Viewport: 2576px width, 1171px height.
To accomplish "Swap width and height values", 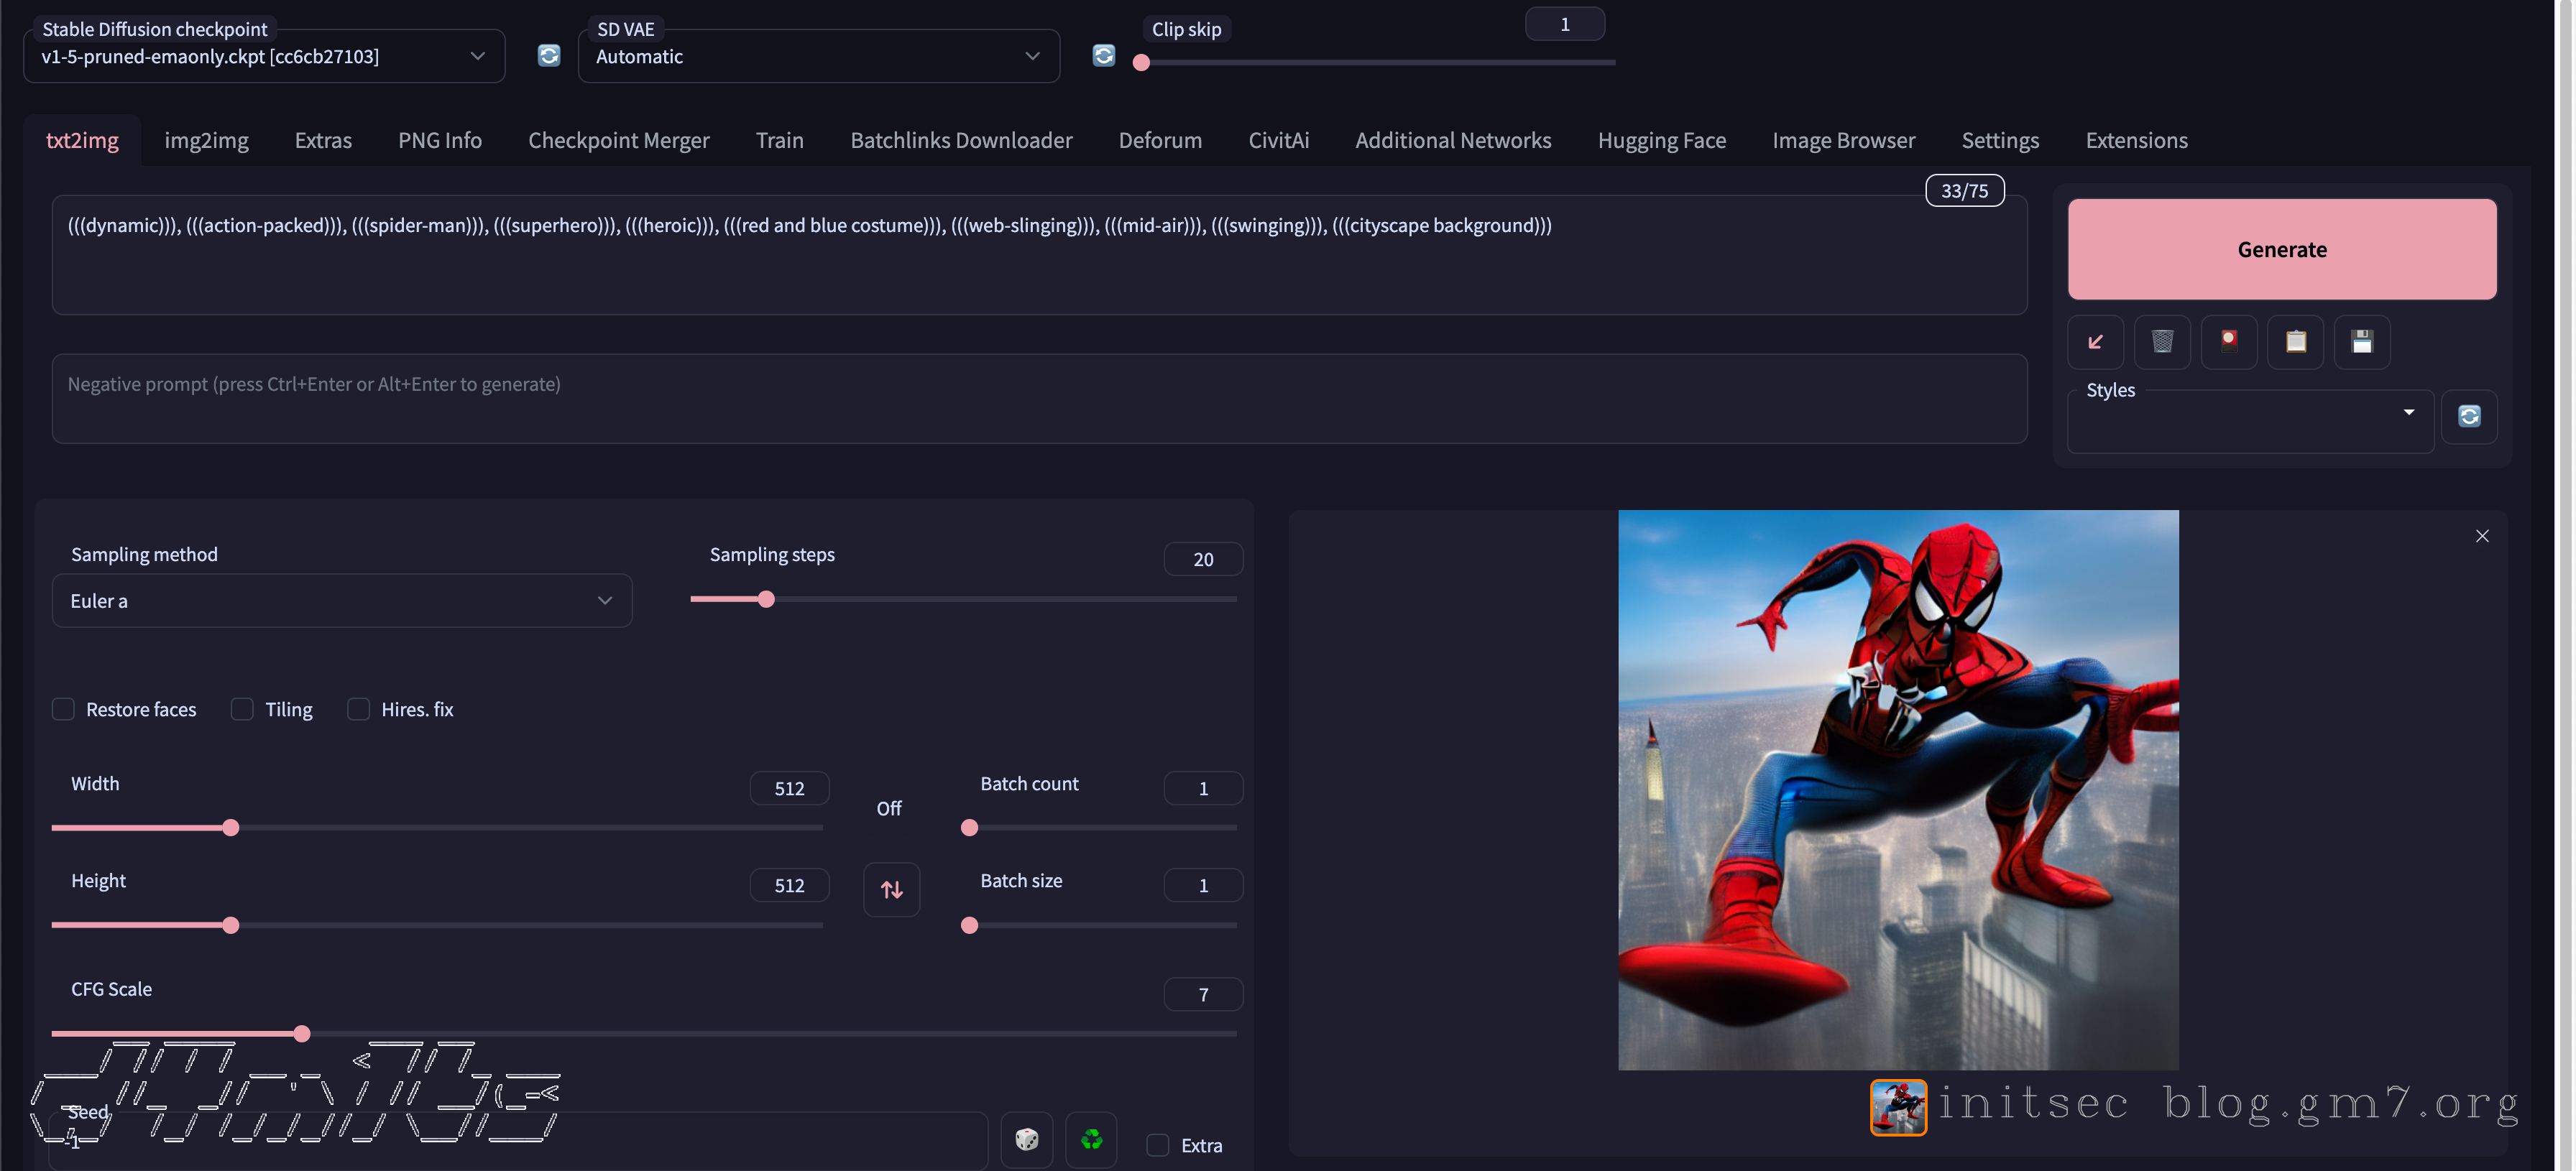I will point(891,888).
